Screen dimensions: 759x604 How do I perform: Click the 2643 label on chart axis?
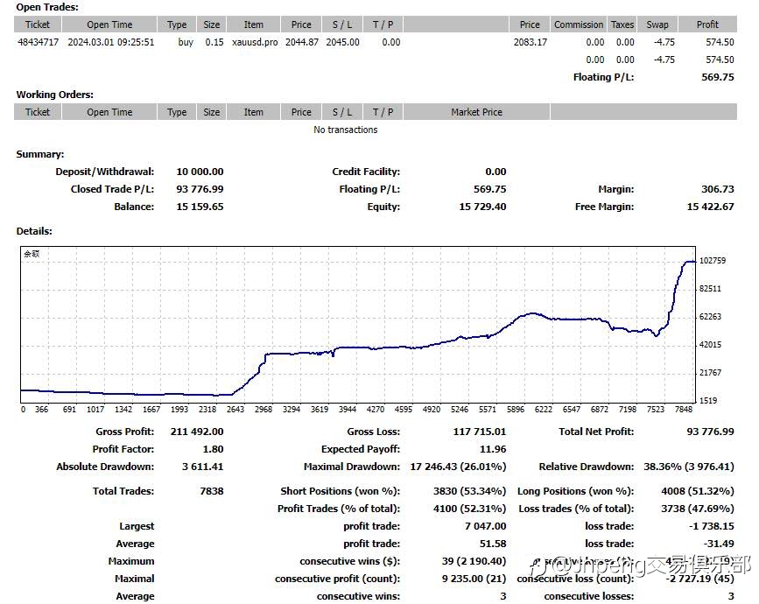(235, 410)
